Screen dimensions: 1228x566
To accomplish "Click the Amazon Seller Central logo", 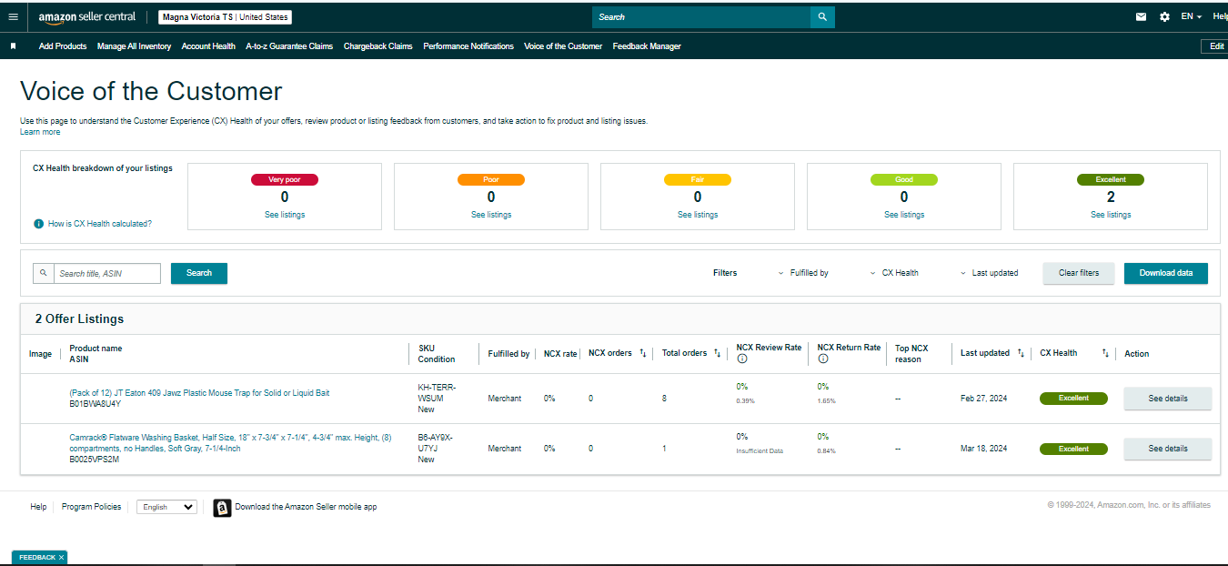I will (86, 17).
